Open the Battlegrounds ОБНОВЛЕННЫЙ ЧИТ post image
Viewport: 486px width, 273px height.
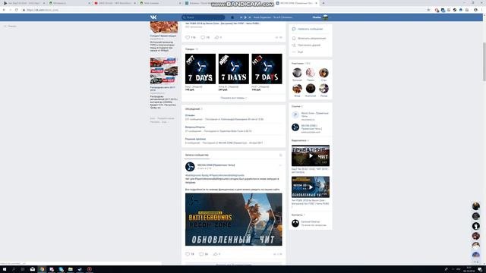coord(233,219)
